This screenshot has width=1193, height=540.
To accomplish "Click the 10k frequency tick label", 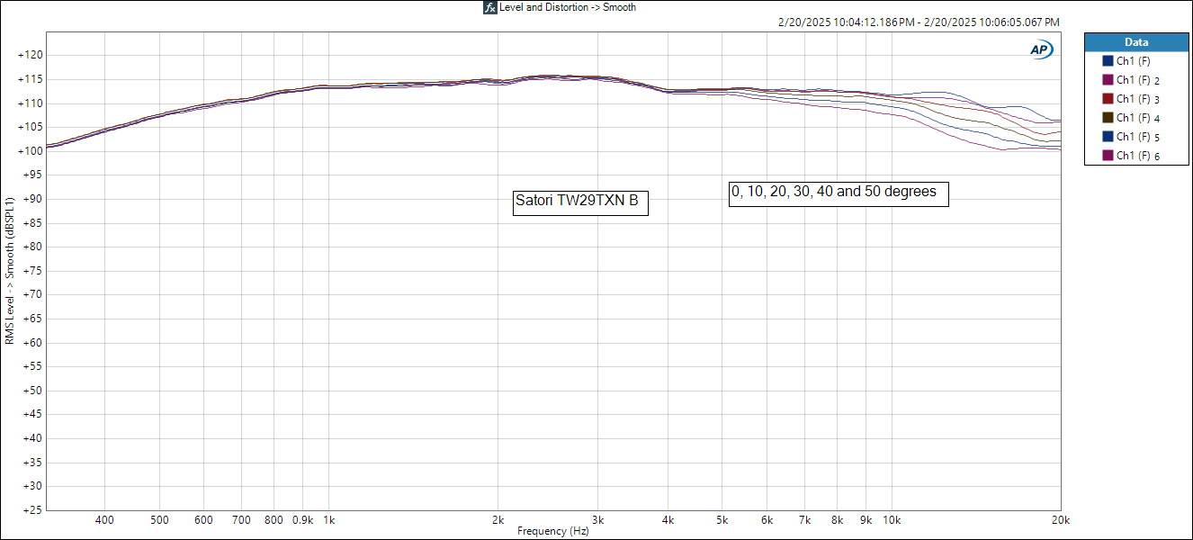I will click(892, 520).
